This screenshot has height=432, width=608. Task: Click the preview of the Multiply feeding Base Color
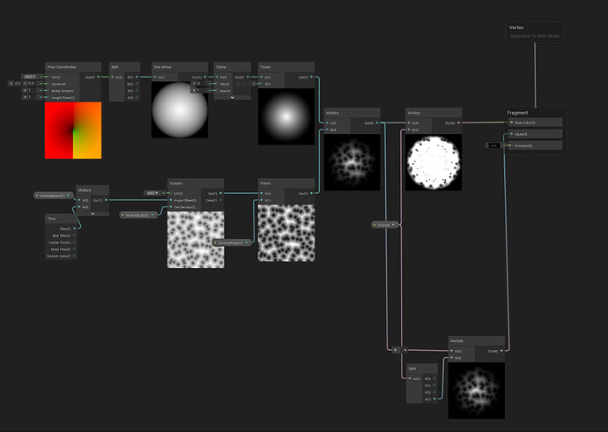(434, 162)
